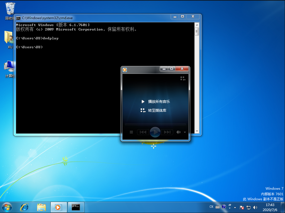
Task: Open the Recycle Bin desktop icon
Action: pos(9,8)
